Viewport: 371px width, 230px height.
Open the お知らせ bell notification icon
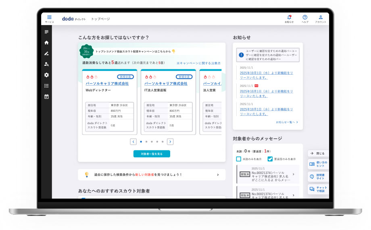[x=289, y=17]
